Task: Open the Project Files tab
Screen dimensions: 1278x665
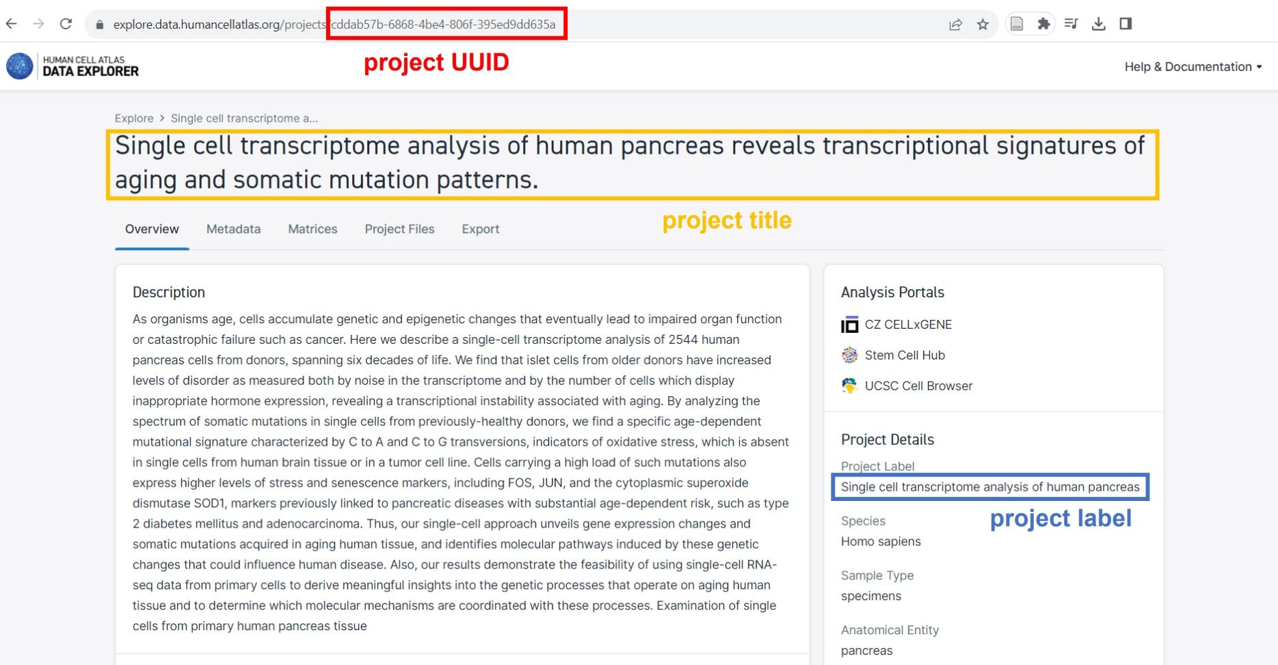Action: (399, 229)
